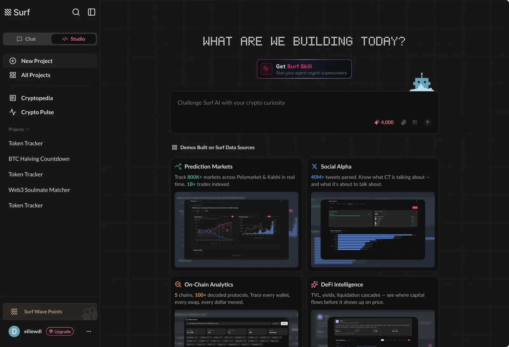Attach a file with the paperclip icon
Screen dimensions: 509x347
403,122
